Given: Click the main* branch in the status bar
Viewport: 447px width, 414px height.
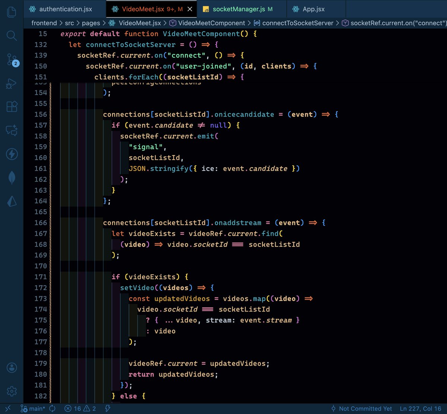Looking at the screenshot, I should (34, 408).
